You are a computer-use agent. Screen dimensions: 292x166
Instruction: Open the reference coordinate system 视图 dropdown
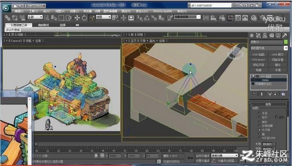pyautogui.click(x=103, y=17)
